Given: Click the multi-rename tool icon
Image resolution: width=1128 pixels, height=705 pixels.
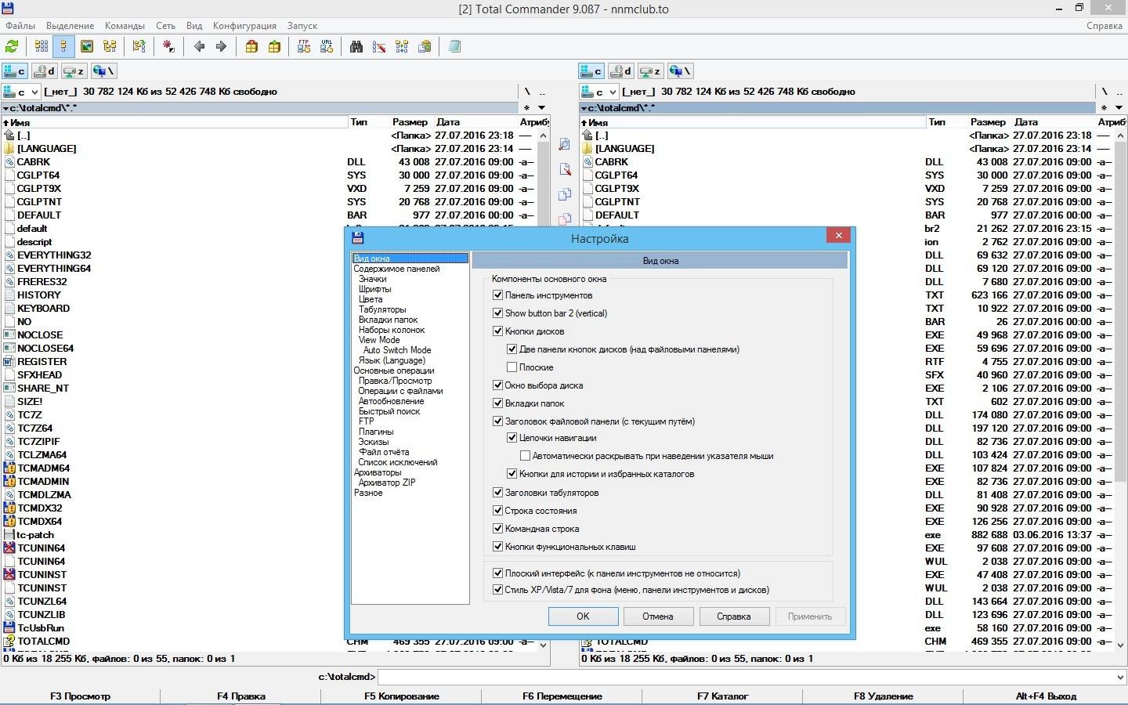Looking at the screenshot, I should tap(379, 46).
